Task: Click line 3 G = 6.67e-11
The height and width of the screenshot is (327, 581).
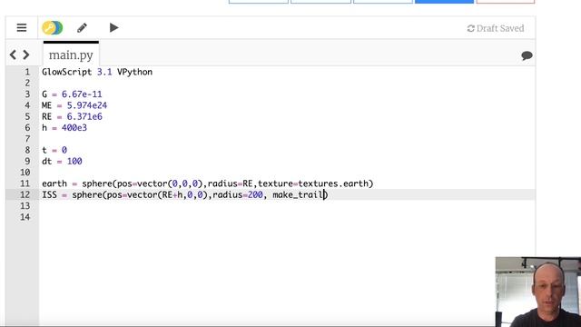Action: 72,94
